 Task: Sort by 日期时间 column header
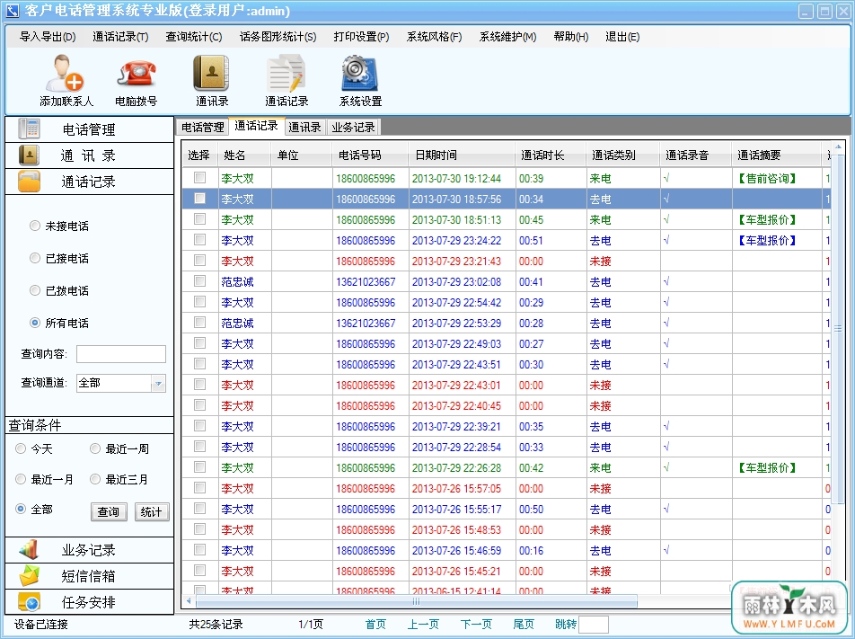pos(462,155)
